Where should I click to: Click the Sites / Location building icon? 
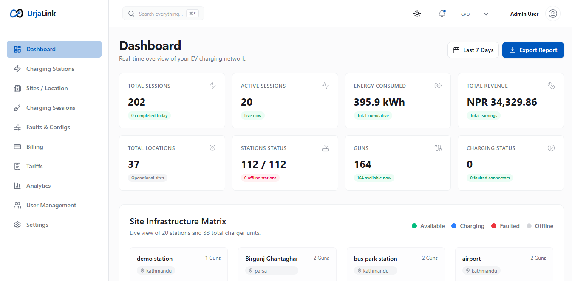17,88
